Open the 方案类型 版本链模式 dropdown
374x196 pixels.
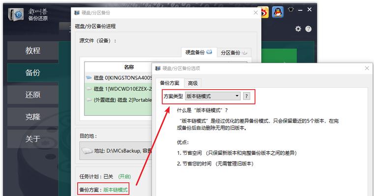click(x=213, y=96)
